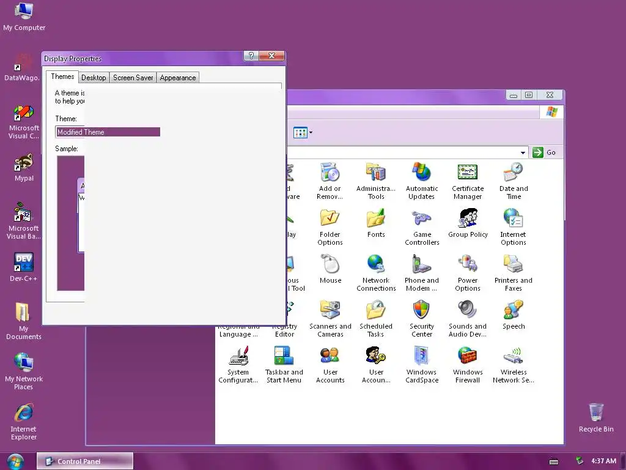This screenshot has height=470, width=626.
Task: Open Folder Options icon
Action: pyautogui.click(x=330, y=226)
